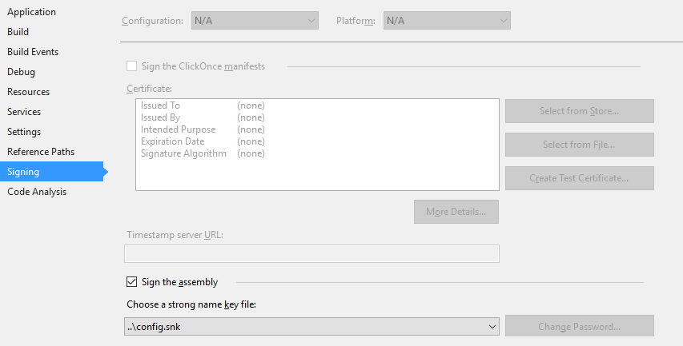Switch to the Settings tab
The height and width of the screenshot is (346, 683).
click(x=24, y=132)
